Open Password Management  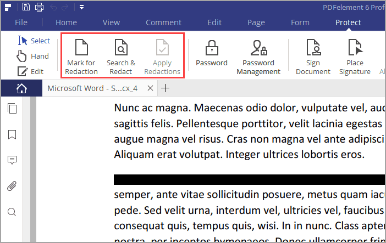(x=258, y=57)
